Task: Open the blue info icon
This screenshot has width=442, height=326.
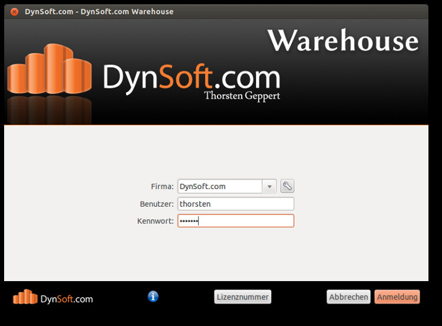Action: pyautogui.click(x=153, y=296)
